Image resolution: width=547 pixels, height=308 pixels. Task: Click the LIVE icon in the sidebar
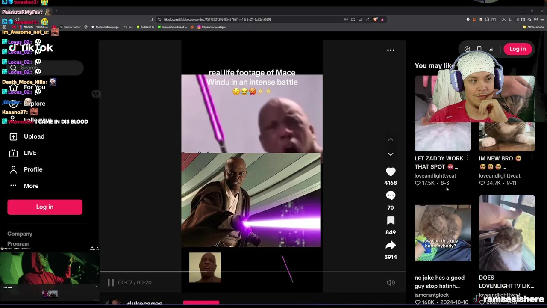point(13,153)
